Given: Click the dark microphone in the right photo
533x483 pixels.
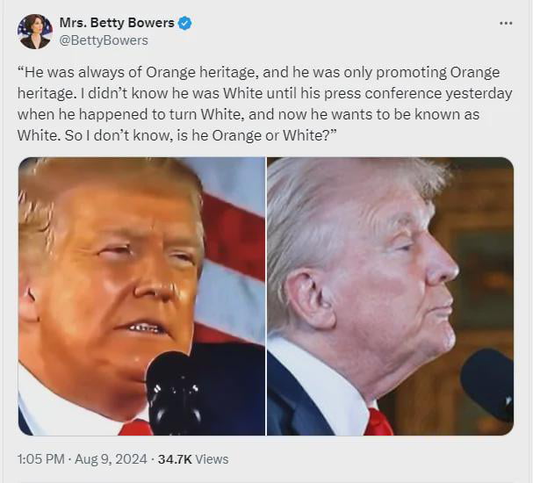Looking at the screenshot, I should [486, 384].
